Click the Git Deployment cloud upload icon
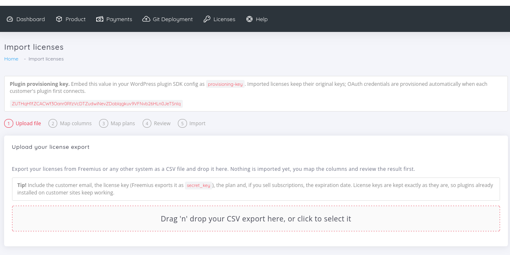510x255 pixels. click(x=146, y=19)
